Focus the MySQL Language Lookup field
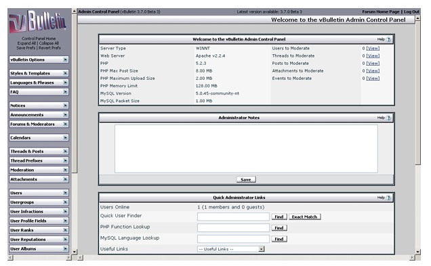 [233, 239]
